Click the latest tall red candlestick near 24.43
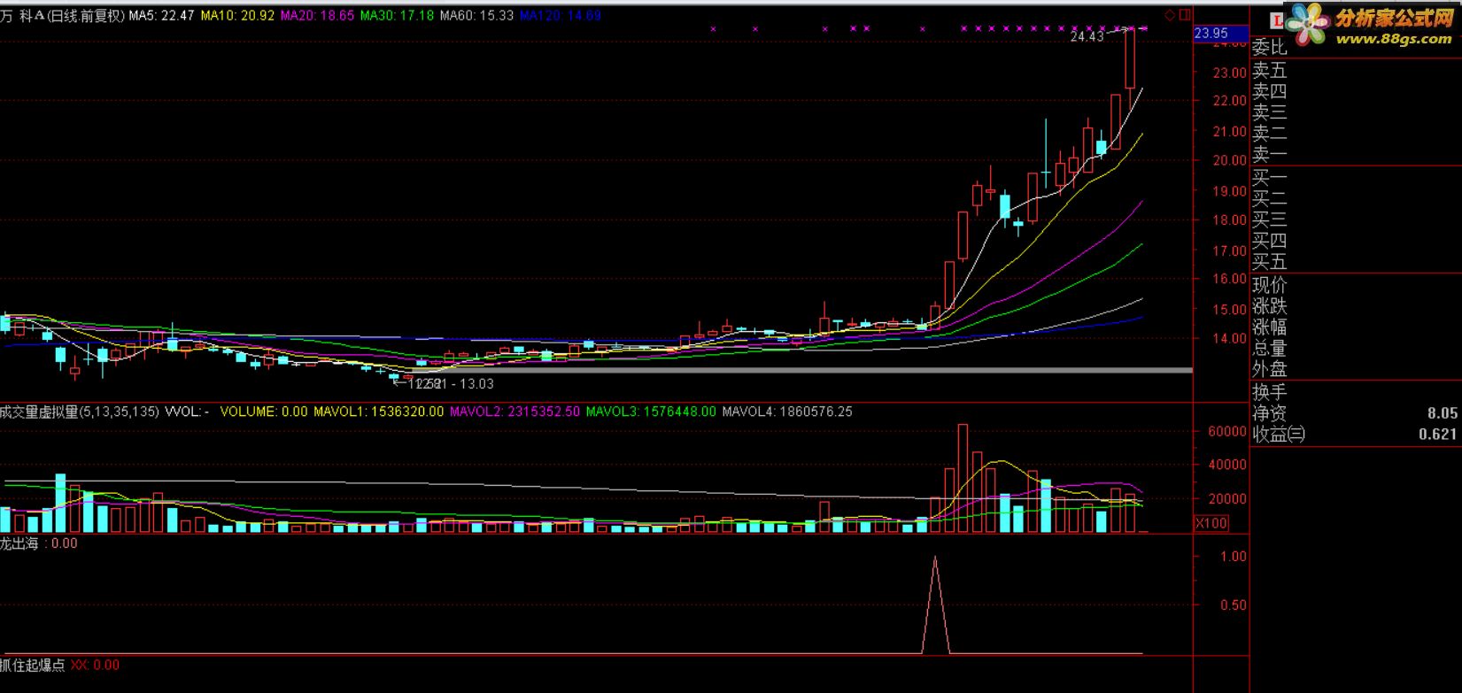Image resolution: width=1462 pixels, height=693 pixels. point(1130,58)
